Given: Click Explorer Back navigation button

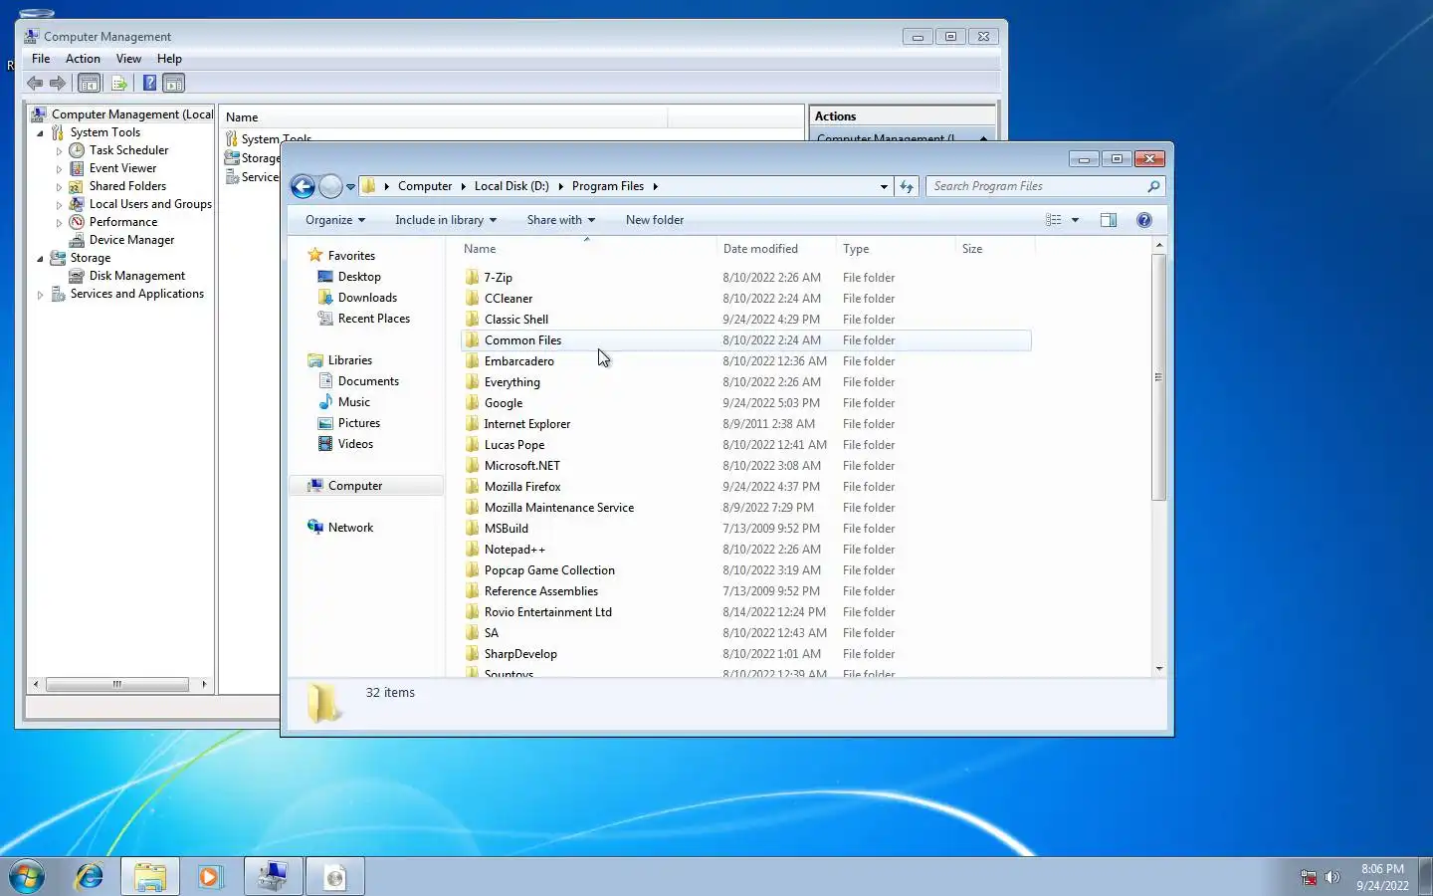Looking at the screenshot, I should [303, 186].
